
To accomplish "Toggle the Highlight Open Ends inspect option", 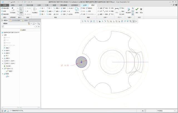I will 133,11.
